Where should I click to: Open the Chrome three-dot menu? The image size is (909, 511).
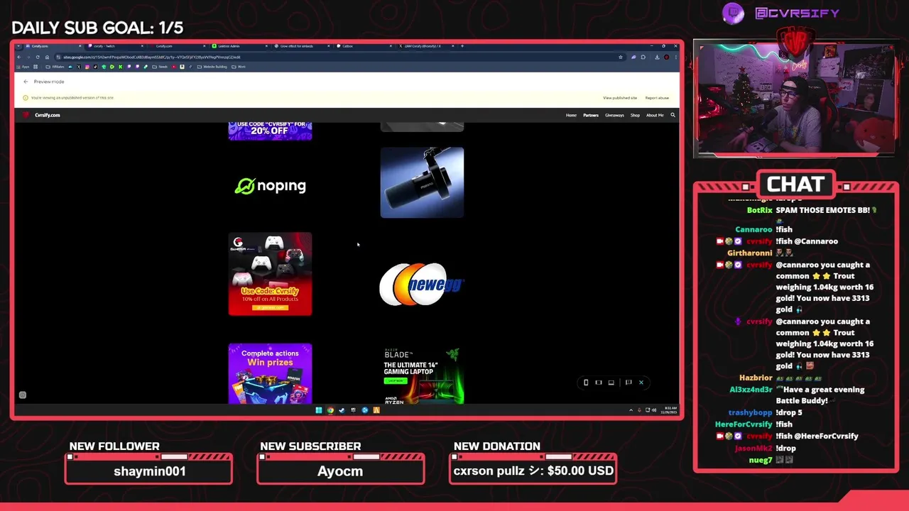coord(675,57)
